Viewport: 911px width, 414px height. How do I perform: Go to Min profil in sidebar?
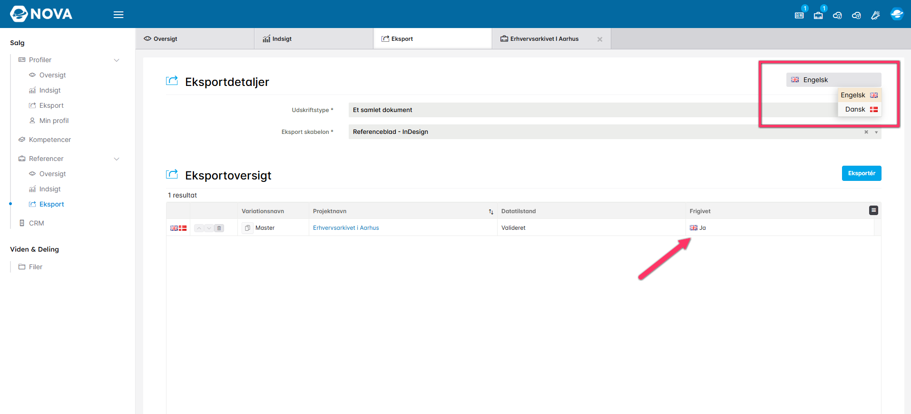coord(54,121)
